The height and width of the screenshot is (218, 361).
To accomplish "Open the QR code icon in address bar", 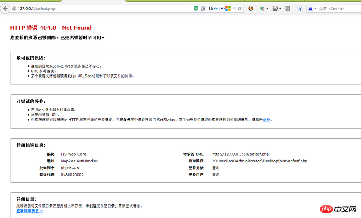I will pyautogui.click(x=203, y=9).
